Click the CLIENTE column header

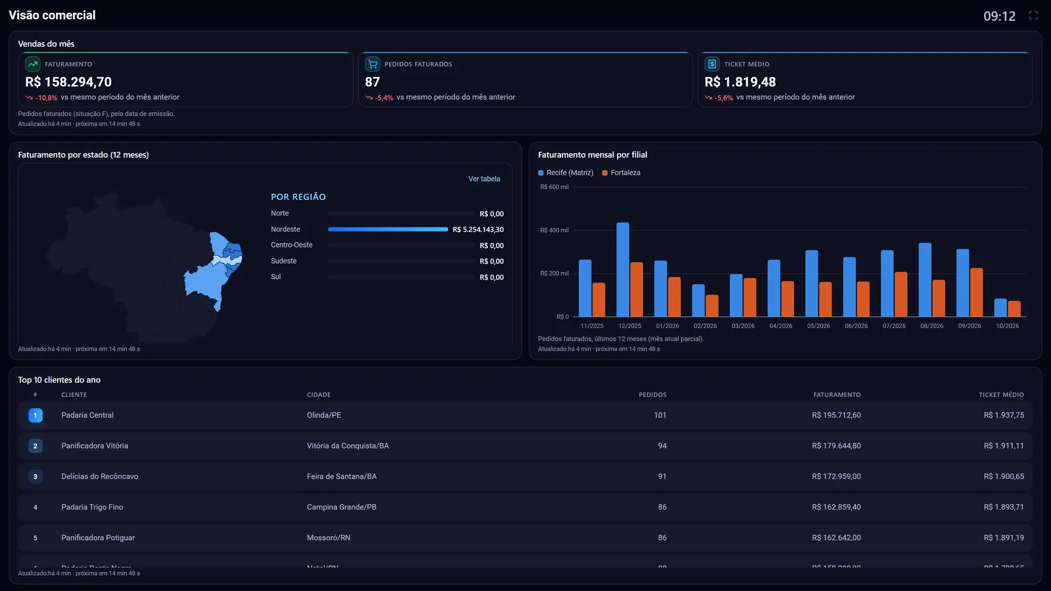(x=74, y=395)
